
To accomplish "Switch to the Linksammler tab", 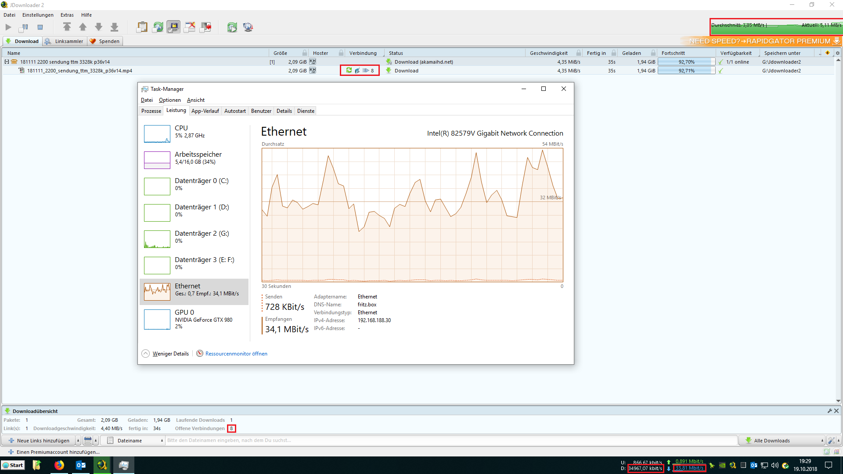I will click(x=65, y=41).
